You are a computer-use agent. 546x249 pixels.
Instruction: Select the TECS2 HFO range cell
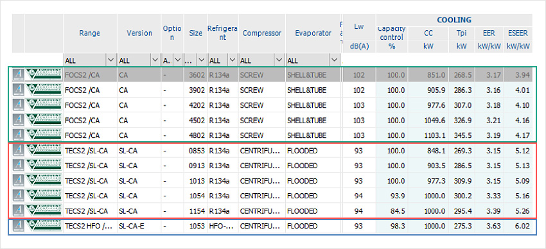[x=90, y=226]
